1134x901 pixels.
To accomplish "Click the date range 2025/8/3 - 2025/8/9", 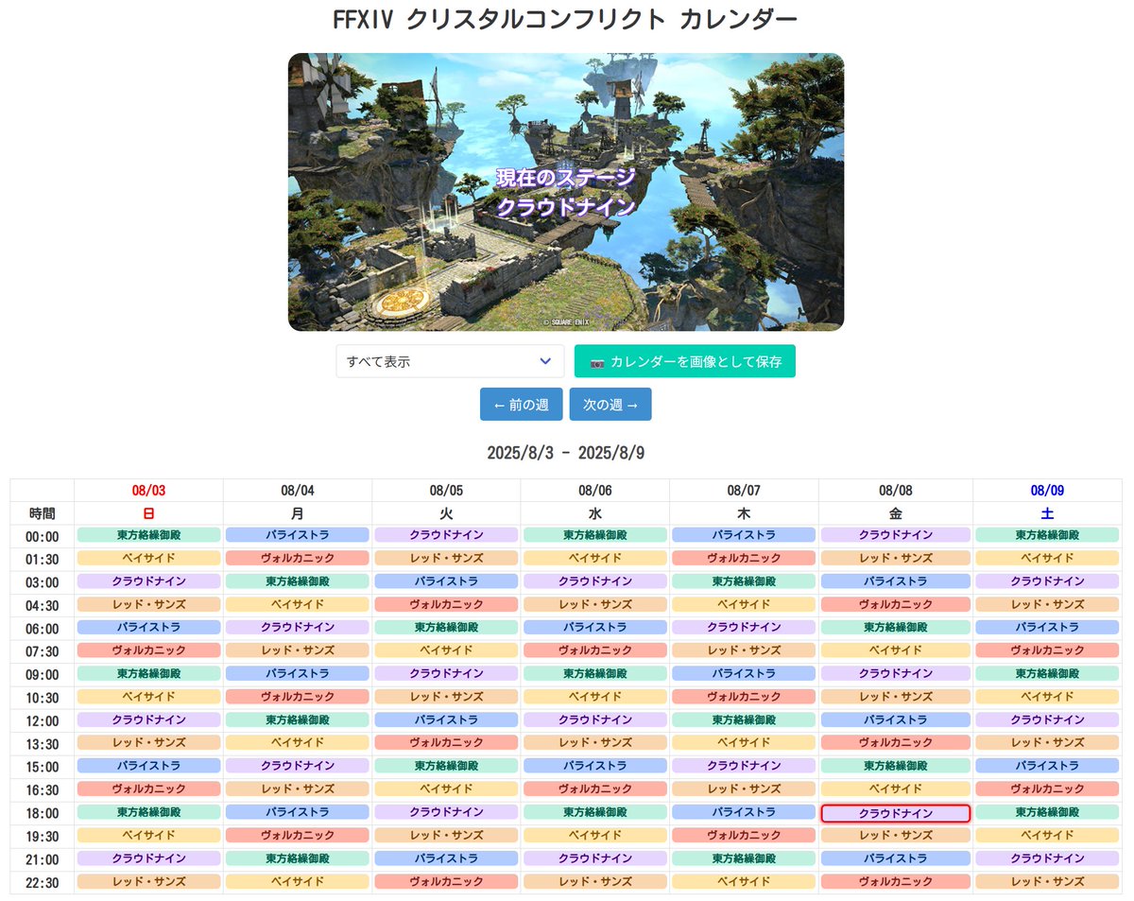I will [x=566, y=453].
